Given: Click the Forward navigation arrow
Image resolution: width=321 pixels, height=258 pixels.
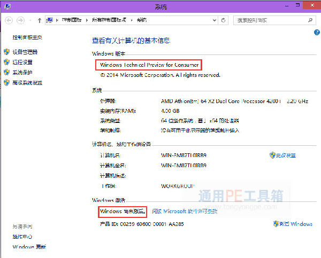Looking at the screenshot, I should coord(20,20).
